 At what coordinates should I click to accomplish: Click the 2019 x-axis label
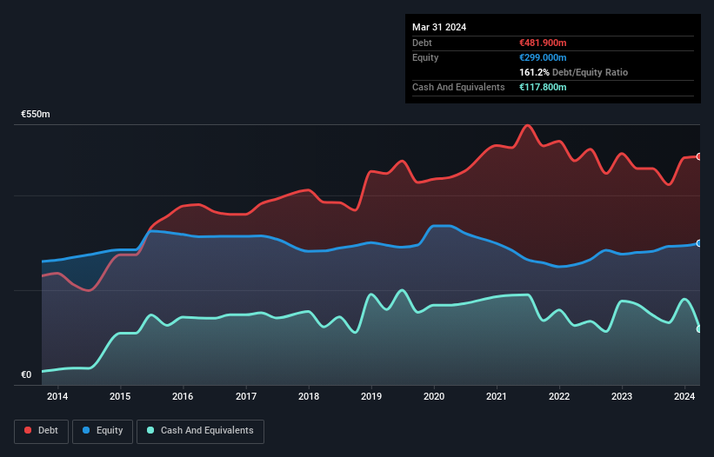click(x=371, y=396)
